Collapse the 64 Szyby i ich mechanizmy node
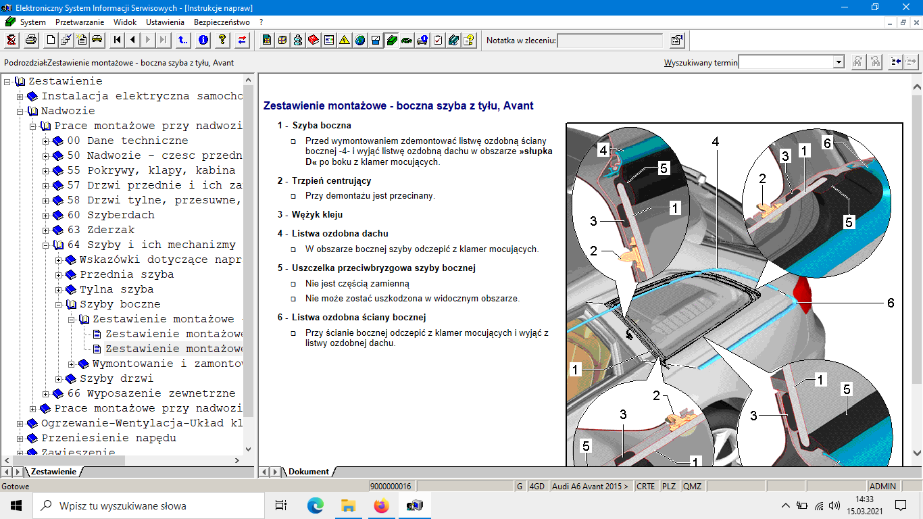The image size is (923, 519). point(46,245)
